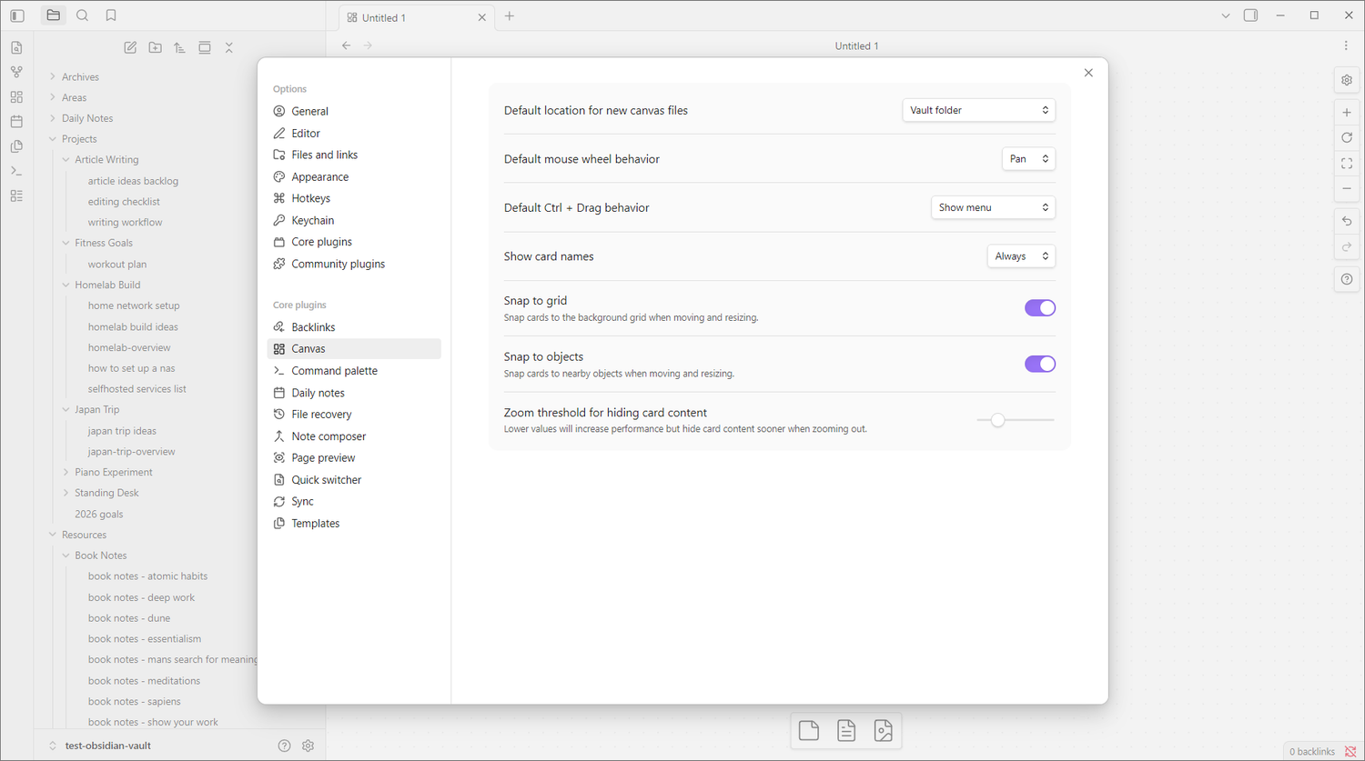Screen dimensions: 1365x761
Task: Open today's daily note calendar icon
Action: coord(16,121)
